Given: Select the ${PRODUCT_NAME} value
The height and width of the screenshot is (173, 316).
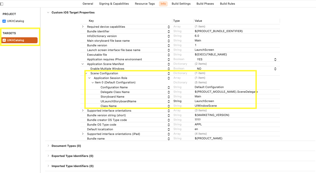Looking at the screenshot, I should (x=208, y=139).
